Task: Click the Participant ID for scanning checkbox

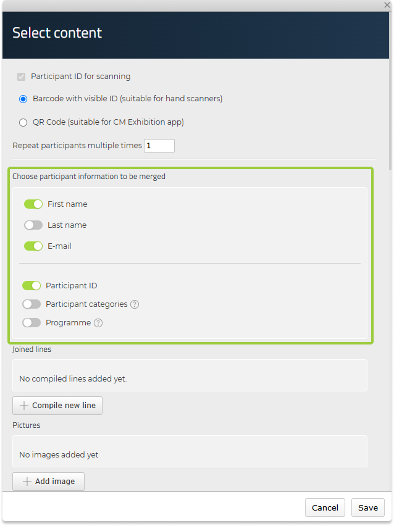Action: click(22, 77)
